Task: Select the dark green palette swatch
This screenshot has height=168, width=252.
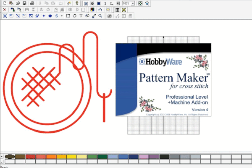Action: coord(102,156)
